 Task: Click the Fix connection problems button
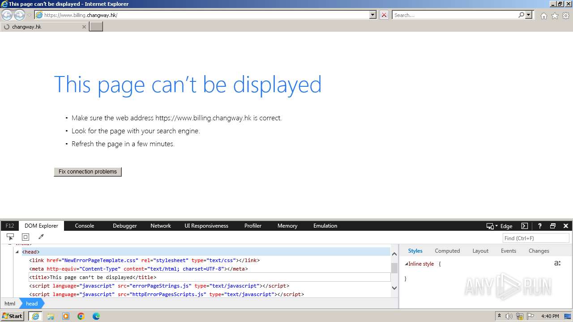[88, 172]
